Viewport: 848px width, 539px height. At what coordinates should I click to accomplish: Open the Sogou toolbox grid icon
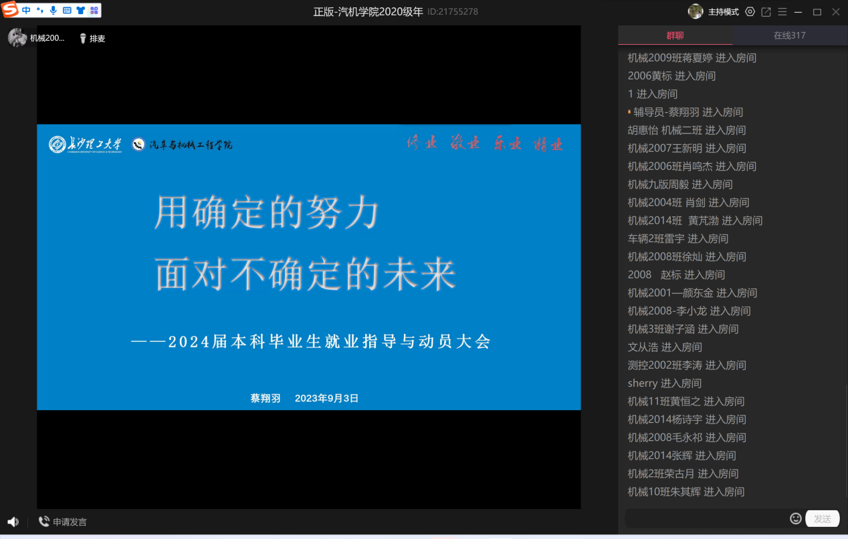tap(94, 10)
